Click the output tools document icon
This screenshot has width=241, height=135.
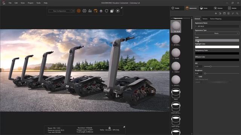tap(112, 11)
